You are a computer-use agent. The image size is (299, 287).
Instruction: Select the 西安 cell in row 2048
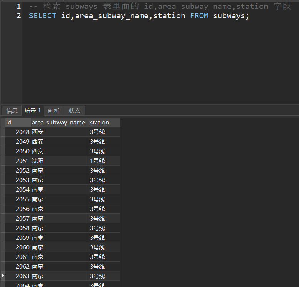click(x=60, y=132)
